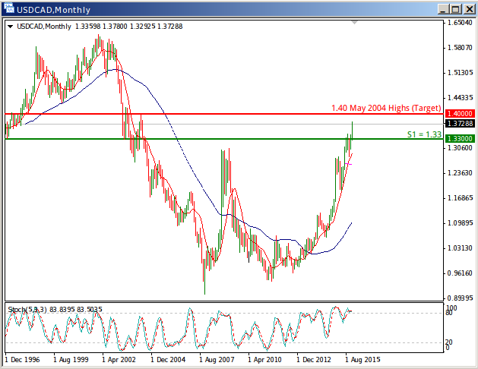This screenshot has width=478, height=369.
Task: Click the OHLC values 1.33598 1.37800 text
Action: click(101, 27)
